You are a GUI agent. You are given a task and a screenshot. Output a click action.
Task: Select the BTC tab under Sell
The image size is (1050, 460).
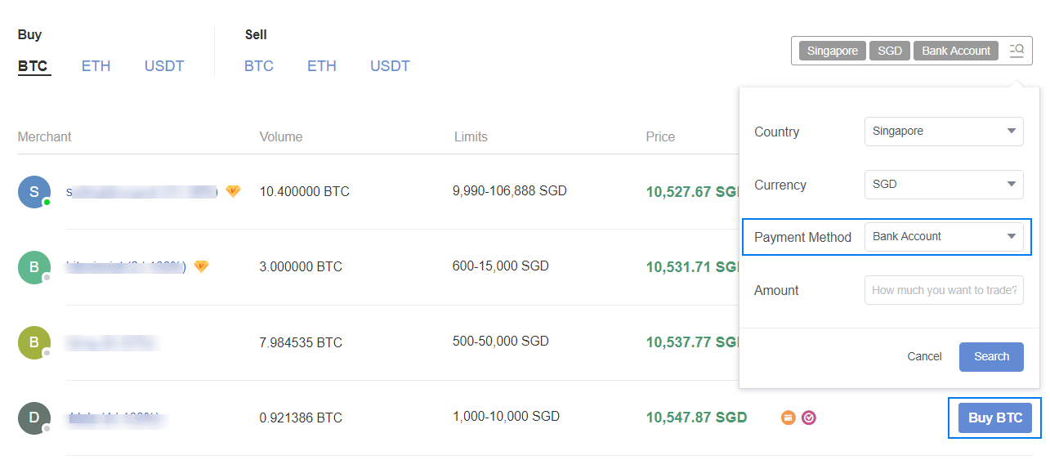coord(259,66)
